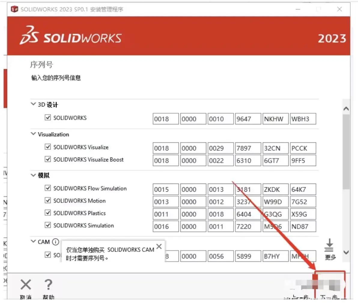The image size is (358, 306).
Task: Click Flow Simulation field containing 0015
Action: tap(166, 190)
